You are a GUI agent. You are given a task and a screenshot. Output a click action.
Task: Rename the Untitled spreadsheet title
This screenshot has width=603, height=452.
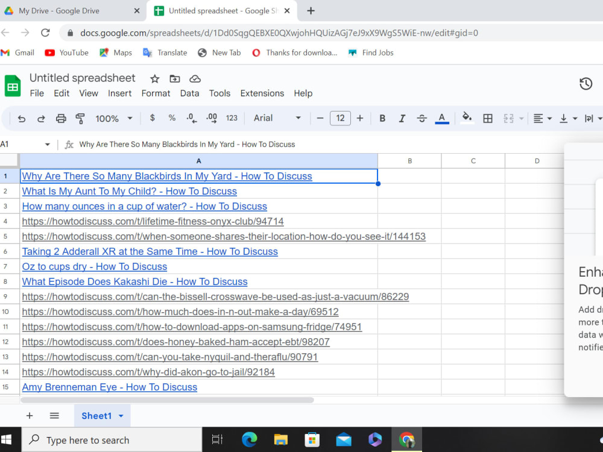point(82,78)
